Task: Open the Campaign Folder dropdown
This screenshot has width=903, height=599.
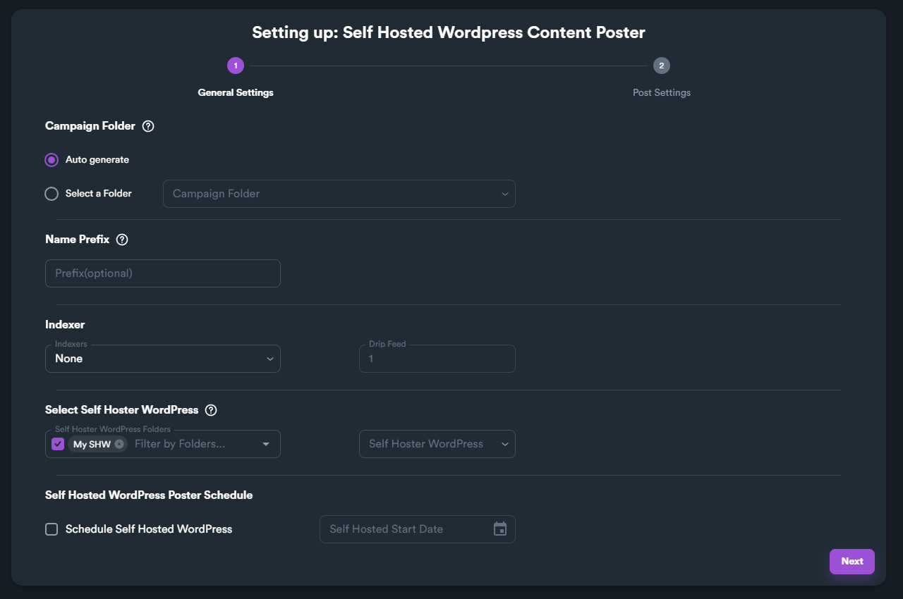Action: pyautogui.click(x=339, y=194)
